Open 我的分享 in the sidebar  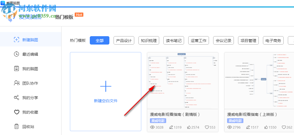(x=30, y=98)
